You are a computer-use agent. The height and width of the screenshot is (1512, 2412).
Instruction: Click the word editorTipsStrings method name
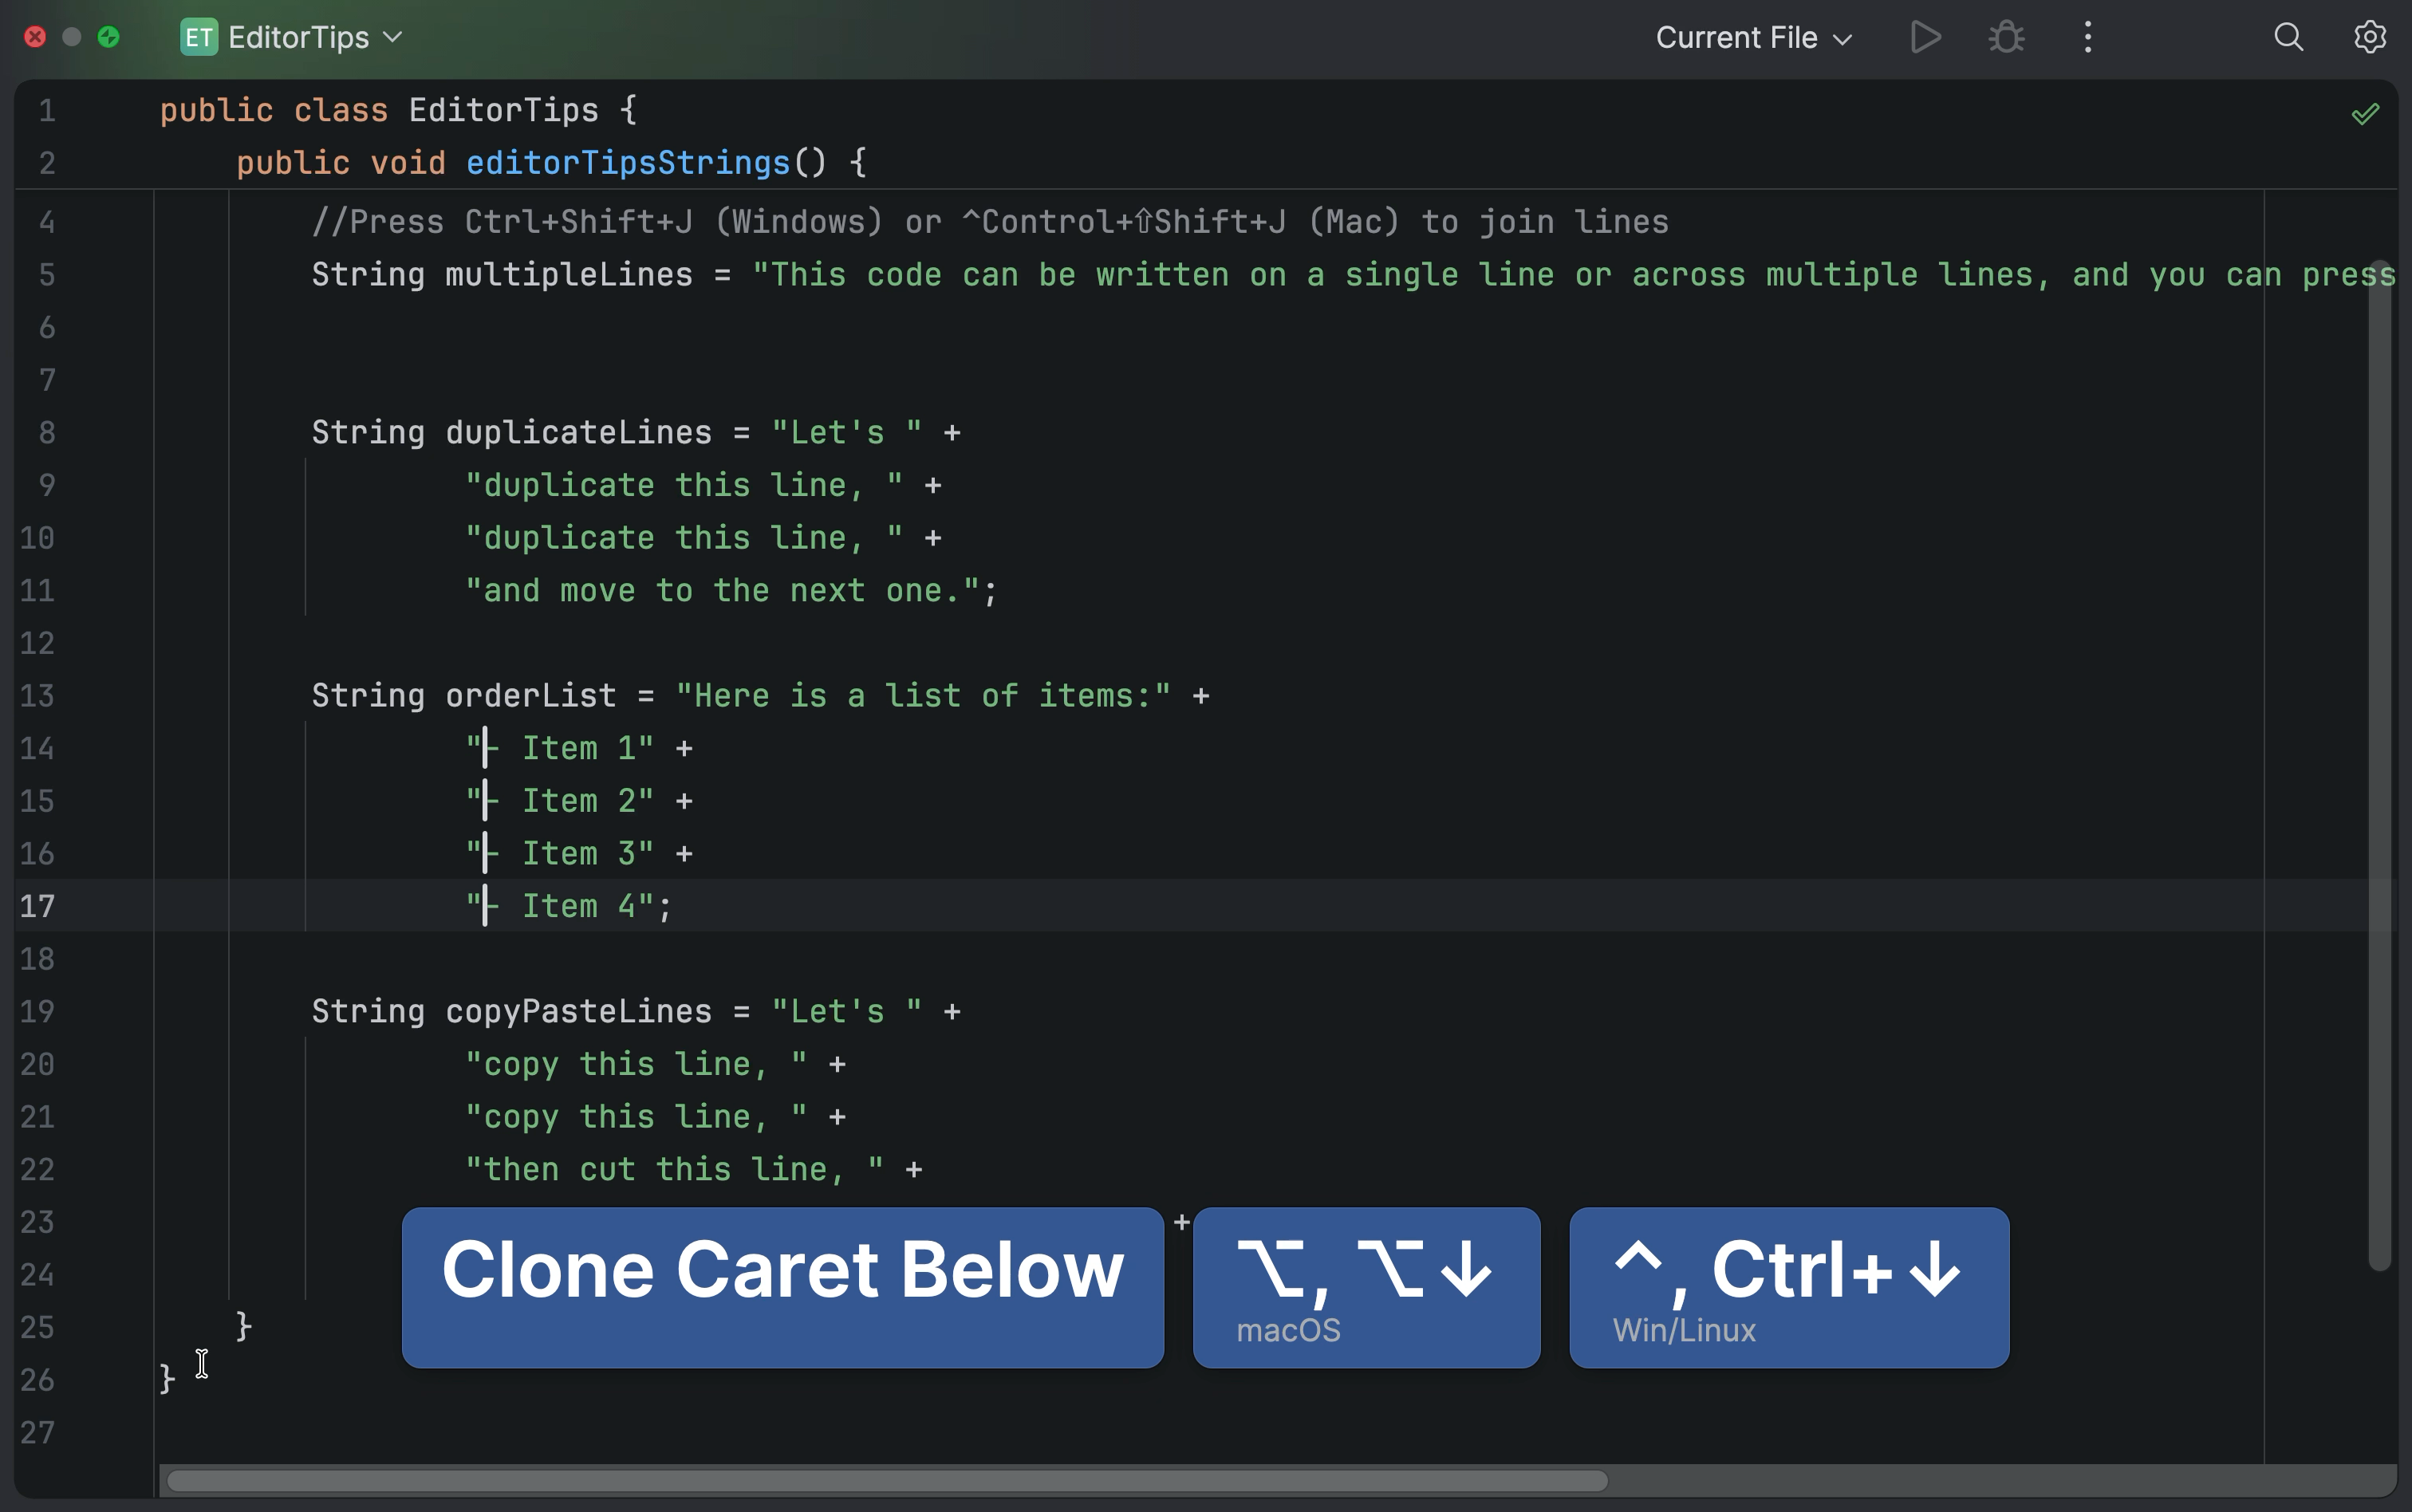(628, 163)
